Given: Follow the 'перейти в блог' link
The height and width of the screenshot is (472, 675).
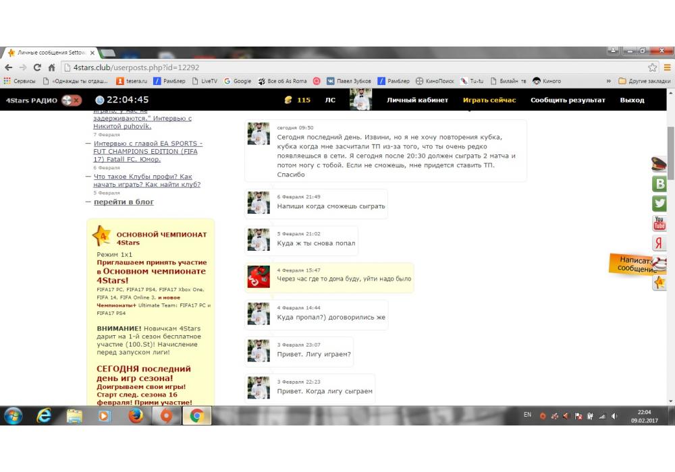Looking at the screenshot, I should pos(124,202).
